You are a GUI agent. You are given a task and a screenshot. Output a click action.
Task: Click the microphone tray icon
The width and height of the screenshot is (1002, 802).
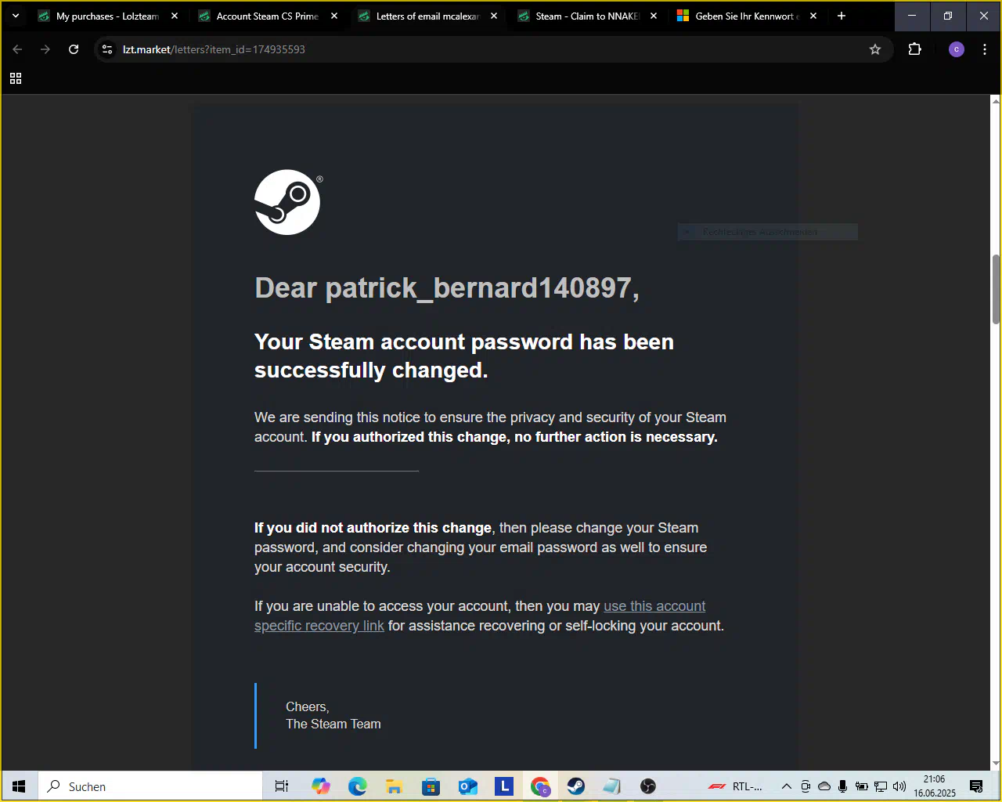842,786
